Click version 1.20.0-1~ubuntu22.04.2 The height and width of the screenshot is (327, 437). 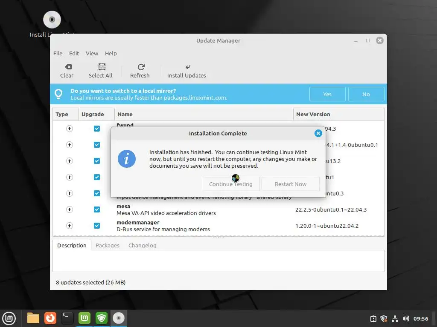click(x=327, y=226)
